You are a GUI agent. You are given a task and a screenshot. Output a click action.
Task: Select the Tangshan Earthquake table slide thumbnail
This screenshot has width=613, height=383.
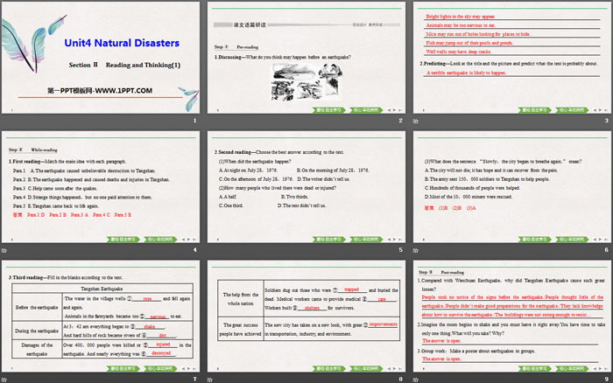101,316
